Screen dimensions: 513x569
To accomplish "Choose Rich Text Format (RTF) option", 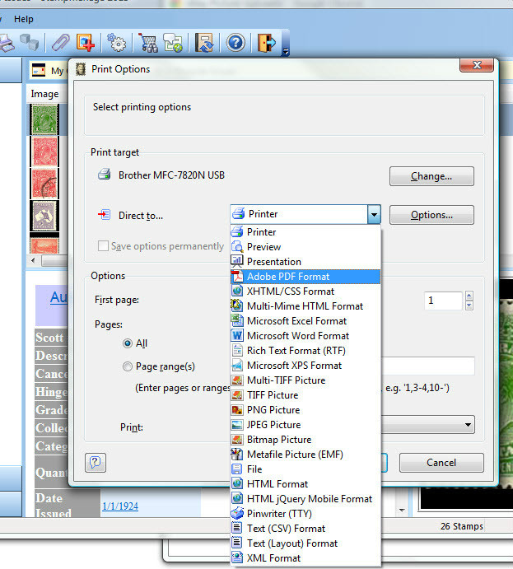I will (x=305, y=351).
